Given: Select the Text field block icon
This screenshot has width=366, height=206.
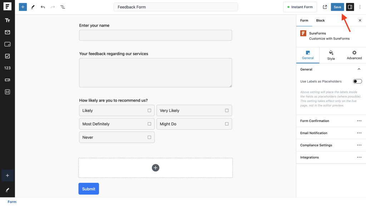Looking at the screenshot, I should [x=7, y=20].
